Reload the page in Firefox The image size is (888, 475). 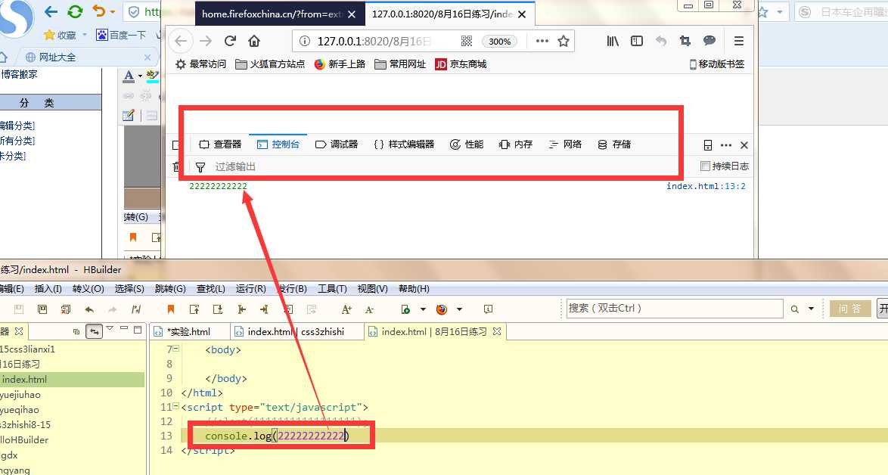tap(230, 41)
